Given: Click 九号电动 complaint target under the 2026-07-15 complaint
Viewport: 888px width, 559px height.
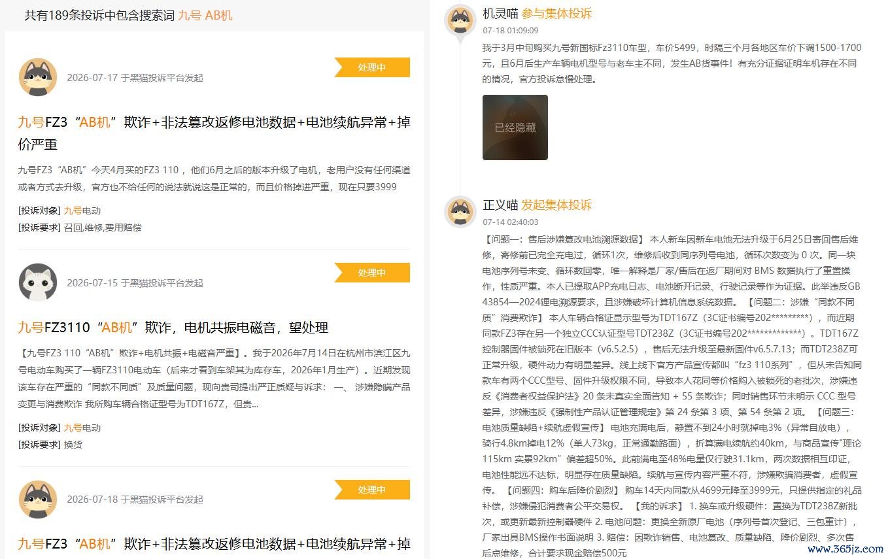Looking at the screenshot, I should pyautogui.click(x=82, y=428).
